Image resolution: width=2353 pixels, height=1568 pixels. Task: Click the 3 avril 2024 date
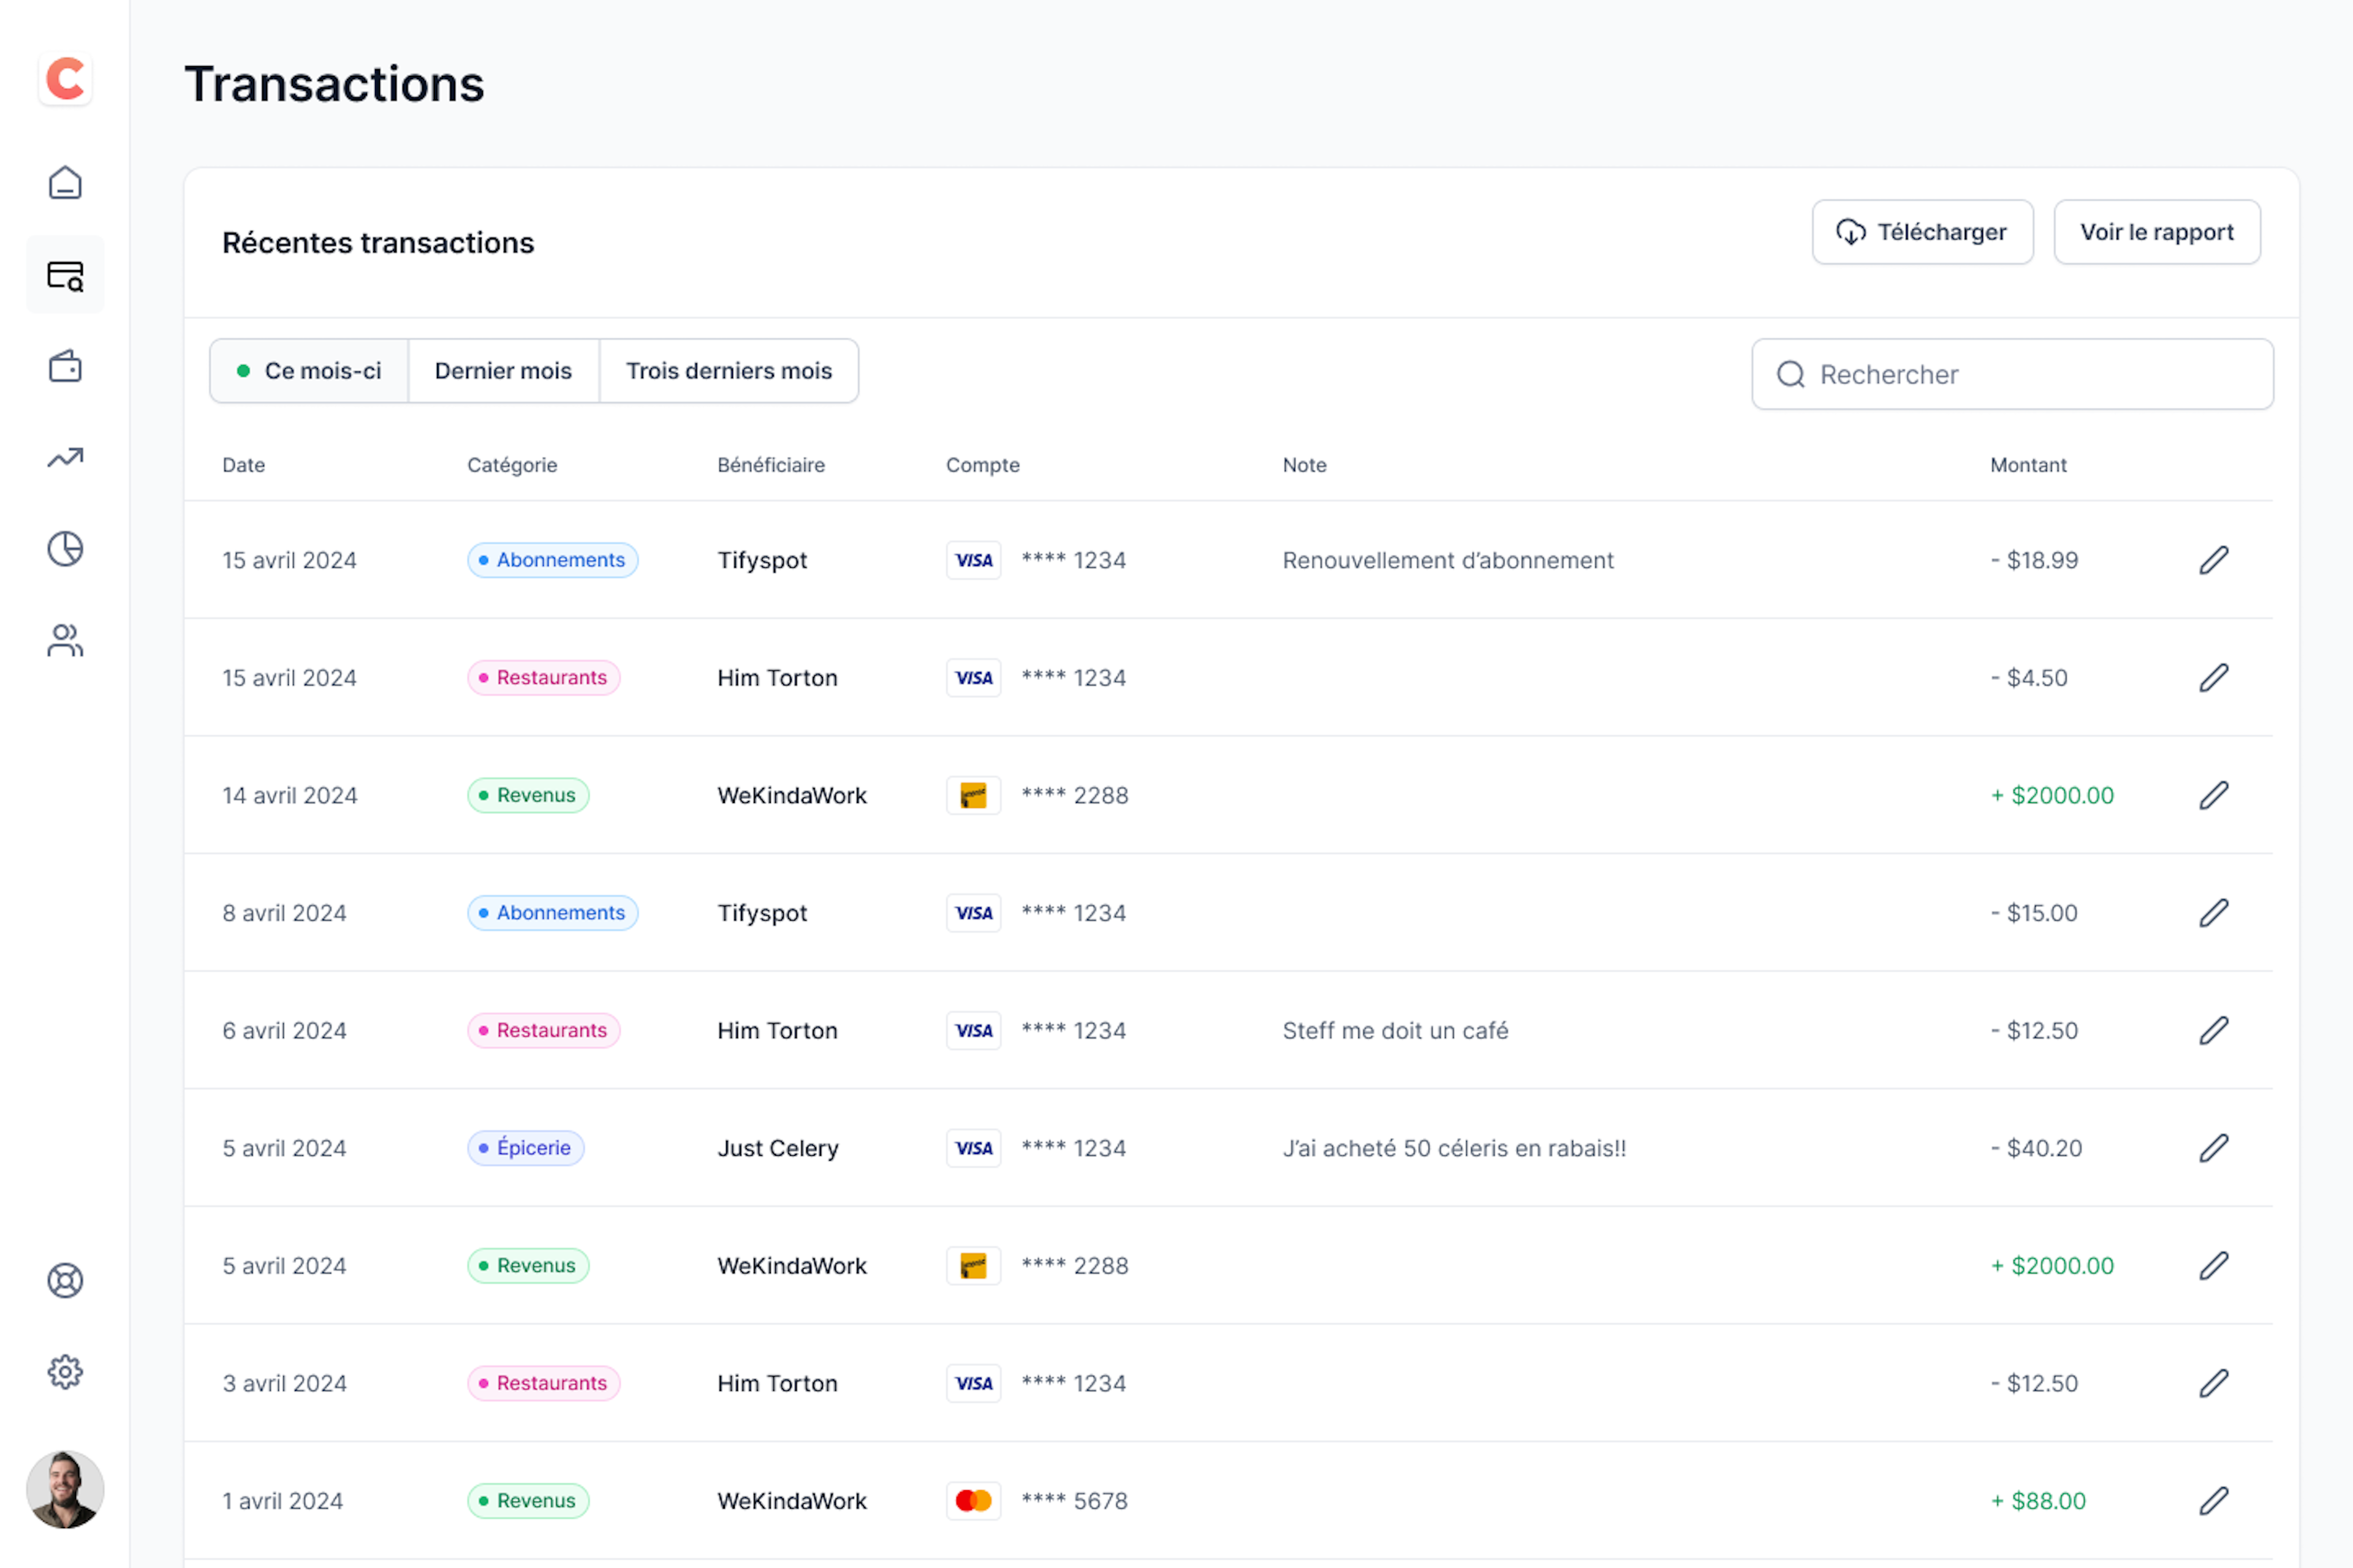tap(284, 1384)
